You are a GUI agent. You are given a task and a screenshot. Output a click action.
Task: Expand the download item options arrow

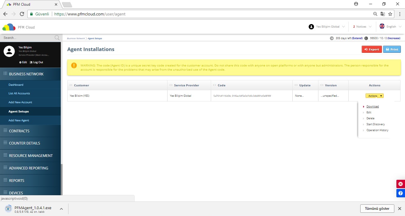61,209
